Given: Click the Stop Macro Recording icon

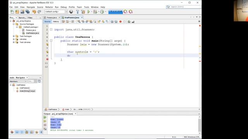Looking at the screenshot, I should (124, 22).
